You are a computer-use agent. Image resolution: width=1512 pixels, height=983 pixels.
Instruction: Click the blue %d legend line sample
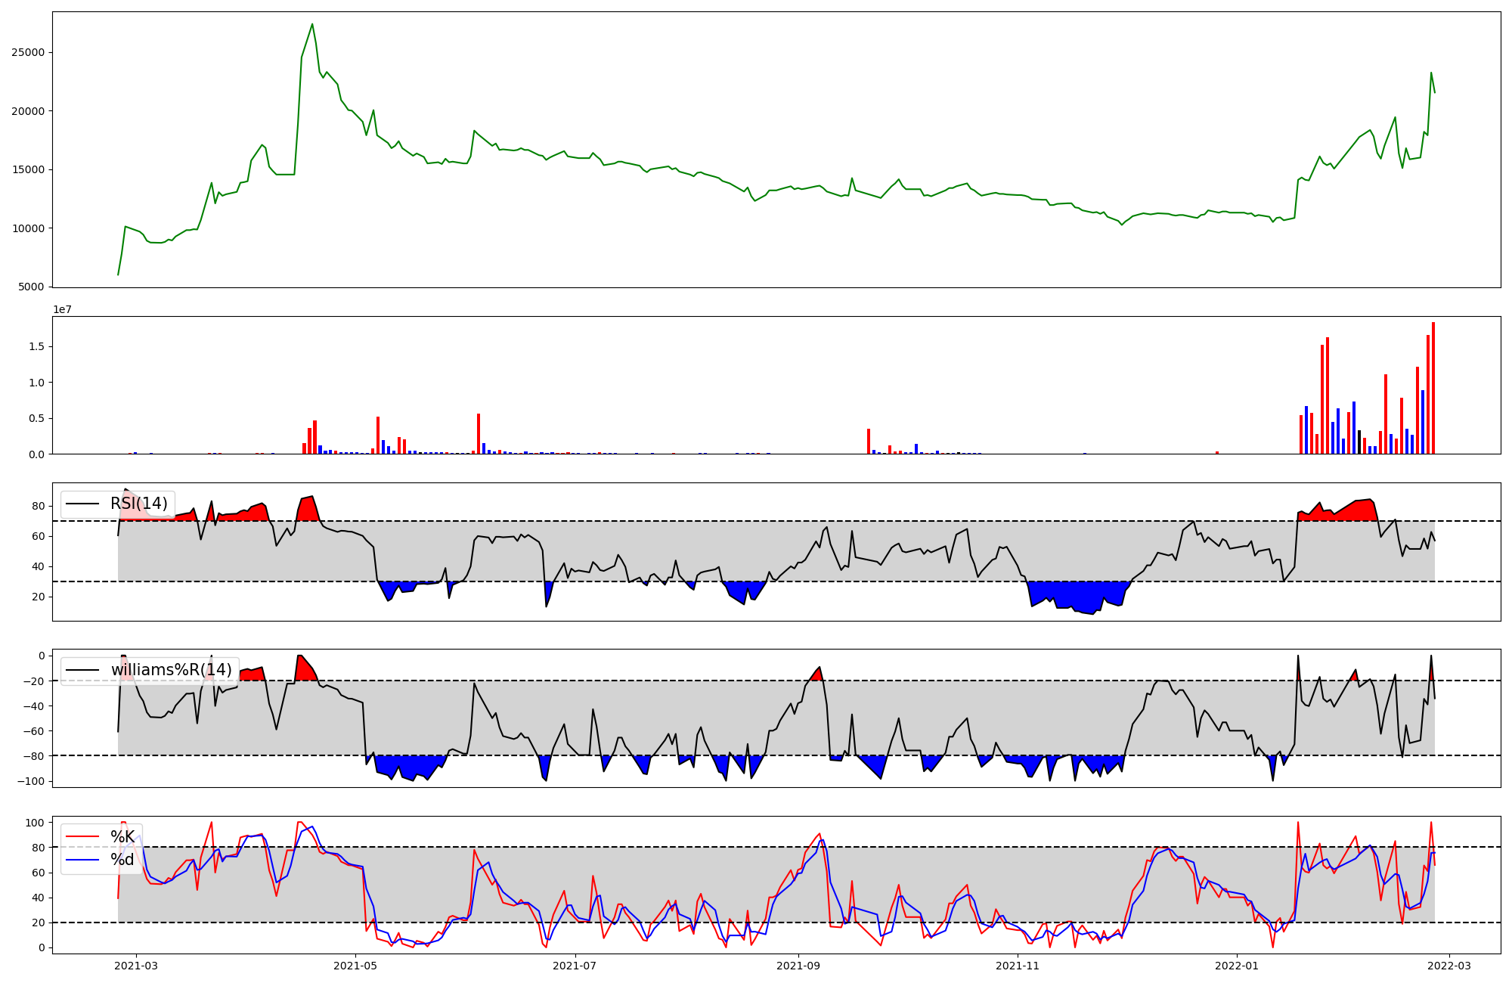(82, 860)
